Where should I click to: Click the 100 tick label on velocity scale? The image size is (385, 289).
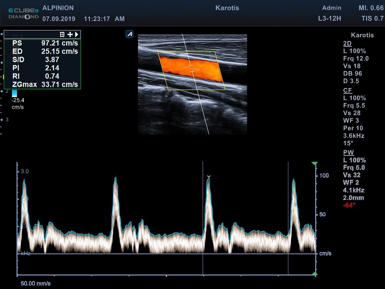(324, 175)
